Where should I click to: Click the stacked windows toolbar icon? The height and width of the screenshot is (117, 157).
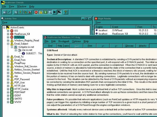tap(15, 12)
